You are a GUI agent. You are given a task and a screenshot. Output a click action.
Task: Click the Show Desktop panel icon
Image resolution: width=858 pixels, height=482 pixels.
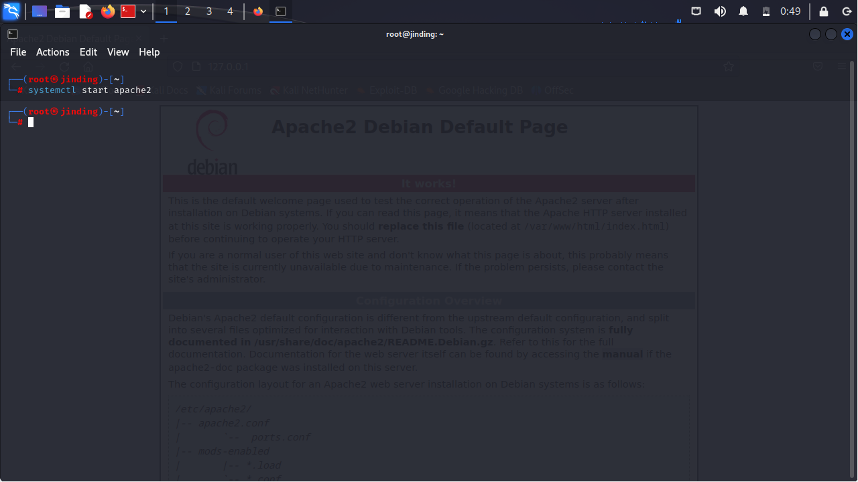tap(40, 11)
